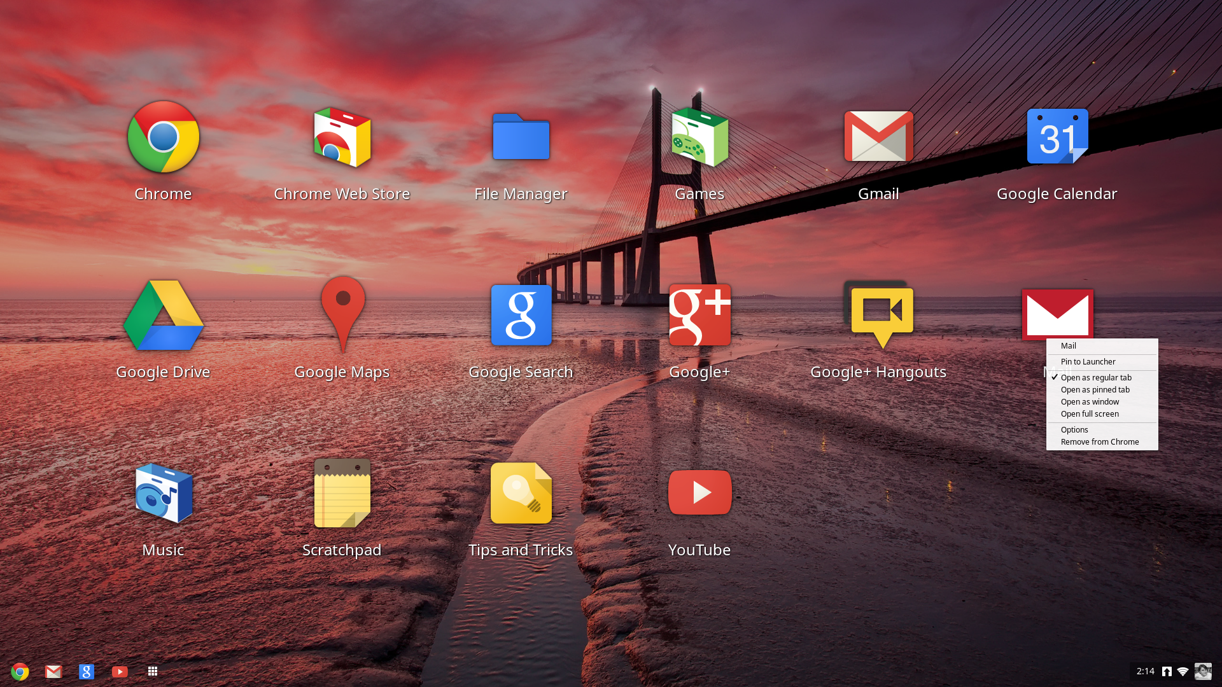This screenshot has width=1222, height=687.
Task: Launch the File Manager app
Action: pyautogui.click(x=521, y=138)
